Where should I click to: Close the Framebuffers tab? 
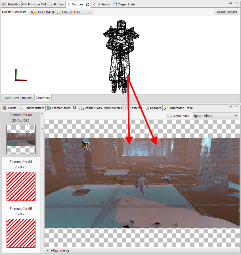click(x=74, y=108)
